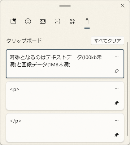Screen dimensions: 130x145
Task: Click the drag handle bar at top
Action: click(65, 6)
